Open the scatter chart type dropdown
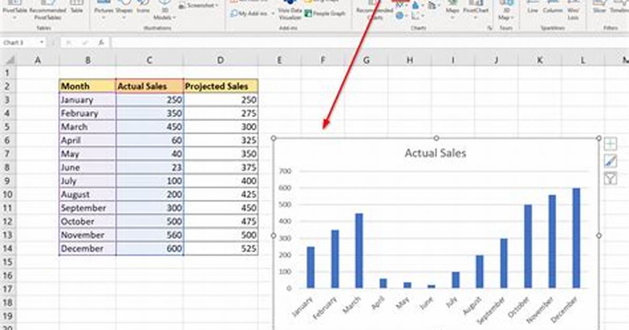Viewport: 629px width, 330px height. [x=417, y=16]
